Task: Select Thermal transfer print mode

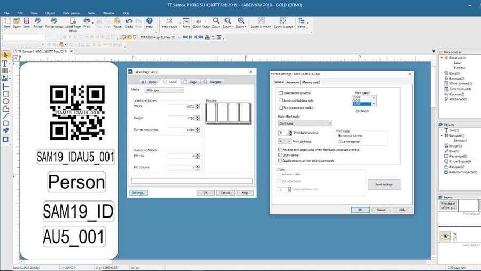Action: tap(339, 136)
